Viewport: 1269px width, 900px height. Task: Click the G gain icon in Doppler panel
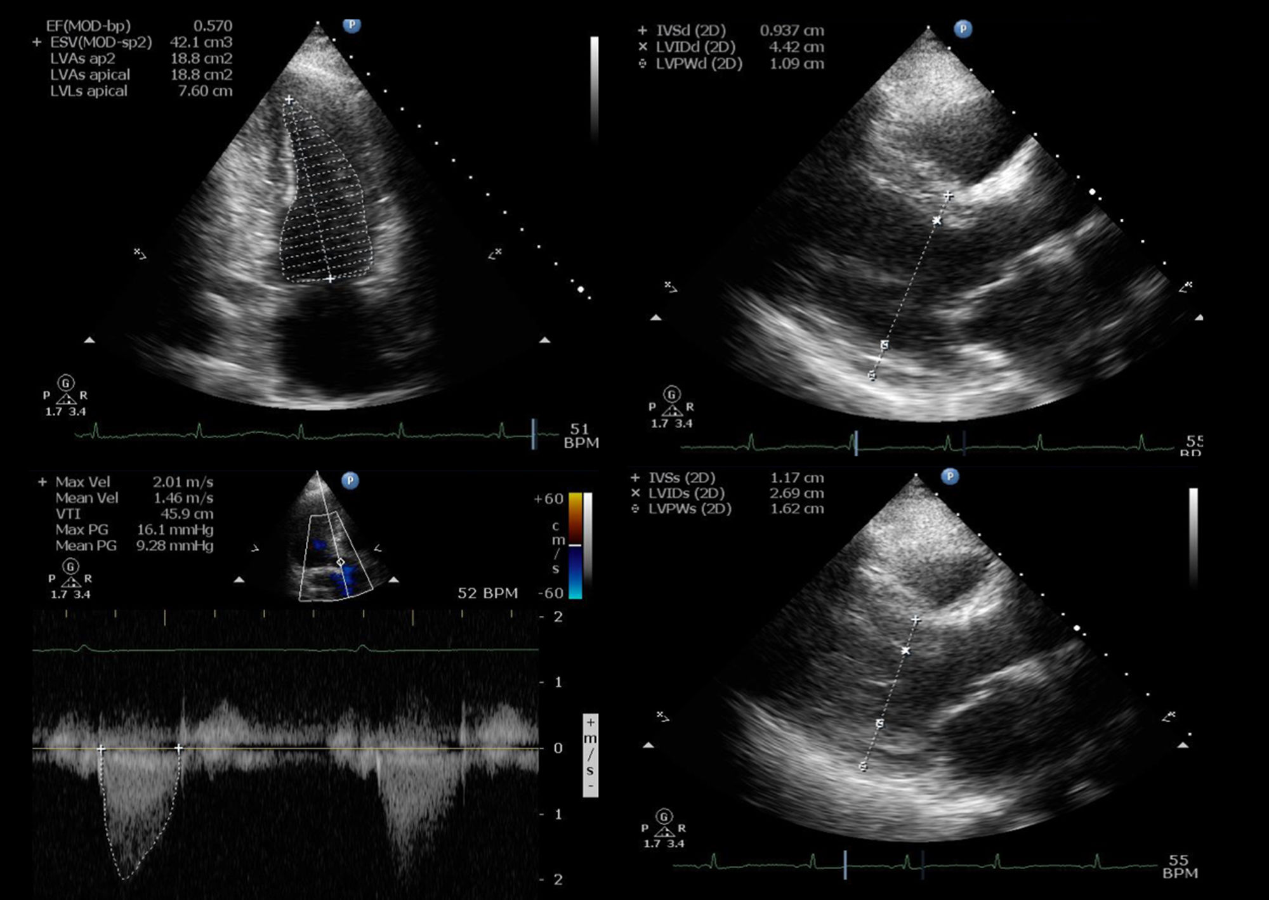point(70,566)
